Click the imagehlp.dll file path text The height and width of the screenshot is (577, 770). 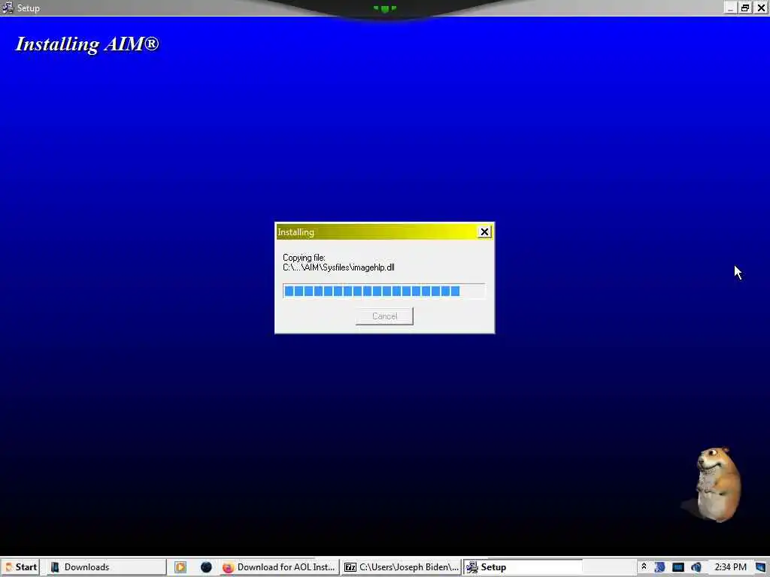pyautogui.click(x=338, y=267)
